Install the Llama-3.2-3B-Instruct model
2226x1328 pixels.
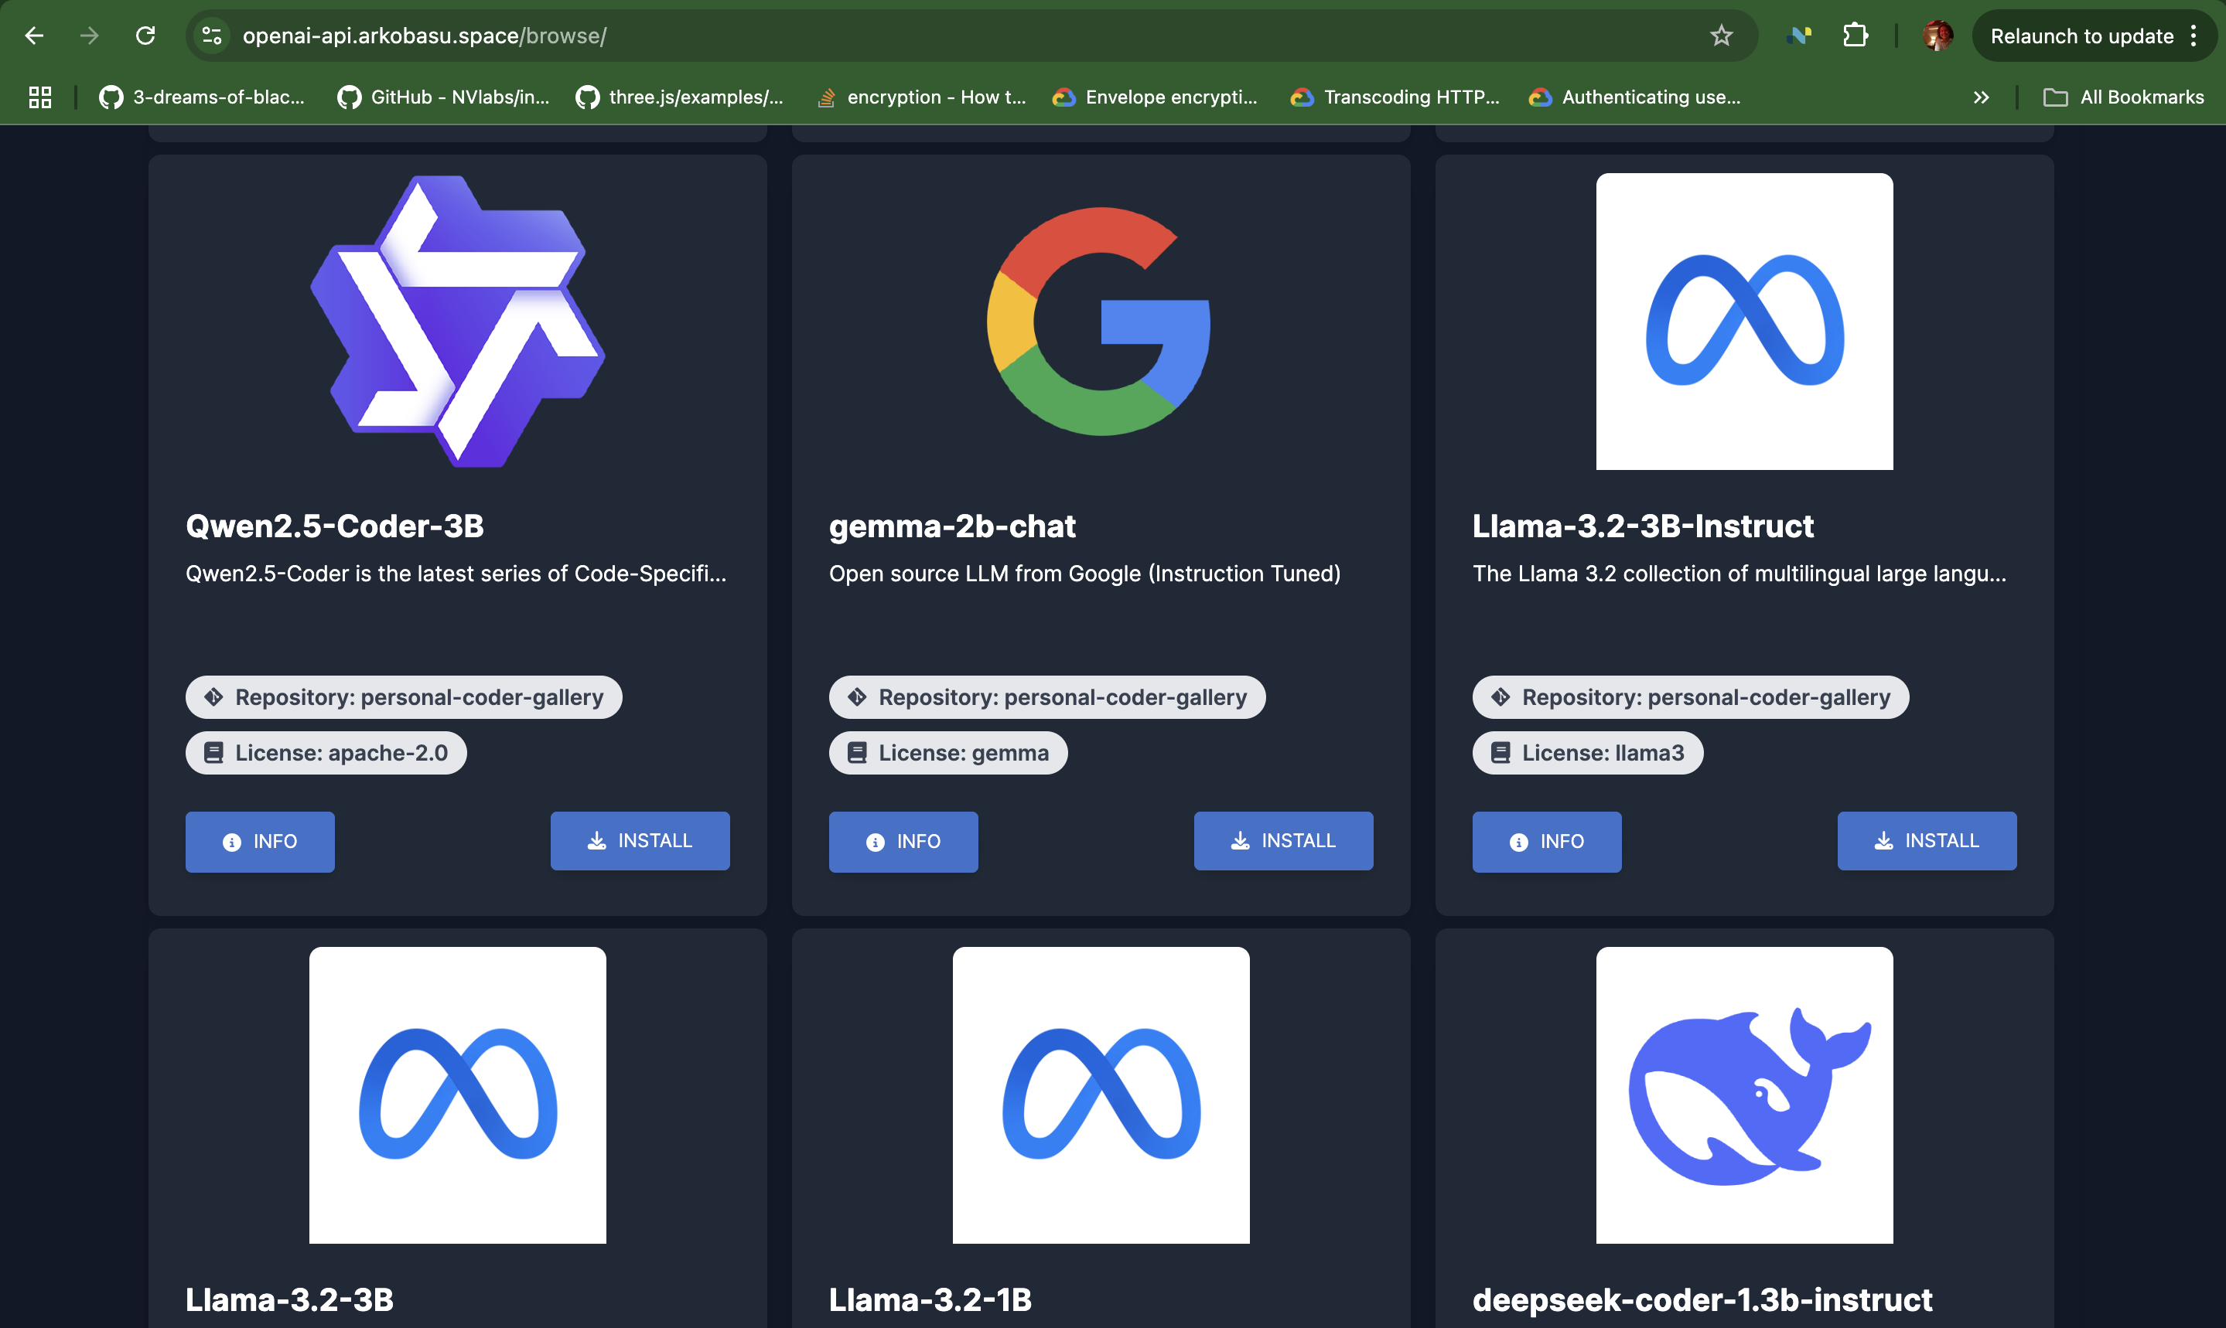(x=1926, y=840)
